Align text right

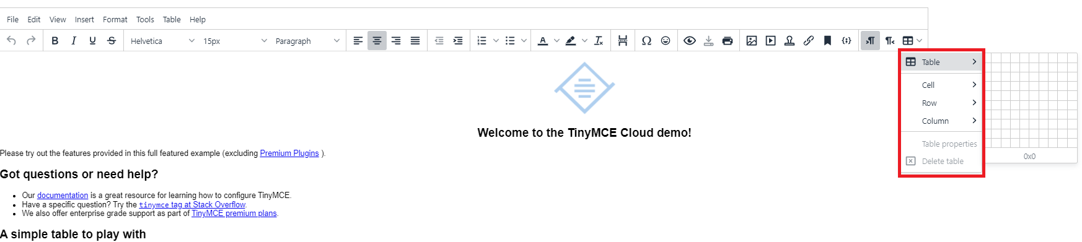[396, 41]
